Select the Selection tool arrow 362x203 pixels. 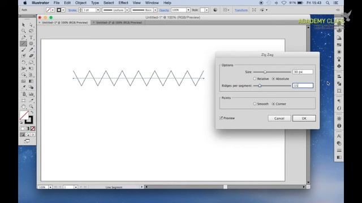[x=23, y=25]
